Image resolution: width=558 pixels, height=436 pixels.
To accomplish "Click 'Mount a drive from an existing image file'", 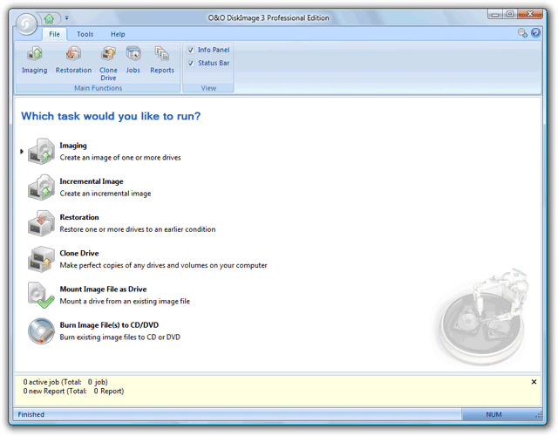I will (125, 301).
